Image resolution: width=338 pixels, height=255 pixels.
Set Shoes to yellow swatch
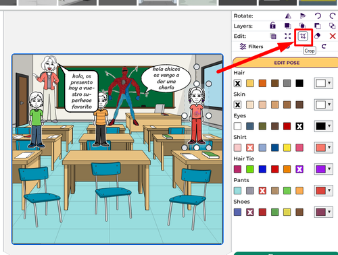pos(287,212)
